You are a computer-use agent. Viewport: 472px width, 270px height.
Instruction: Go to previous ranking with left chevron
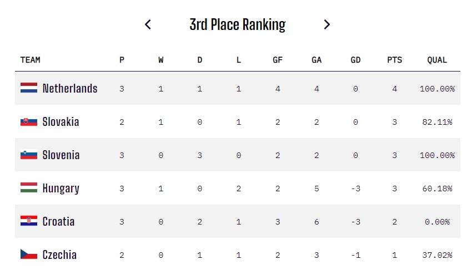(x=148, y=24)
